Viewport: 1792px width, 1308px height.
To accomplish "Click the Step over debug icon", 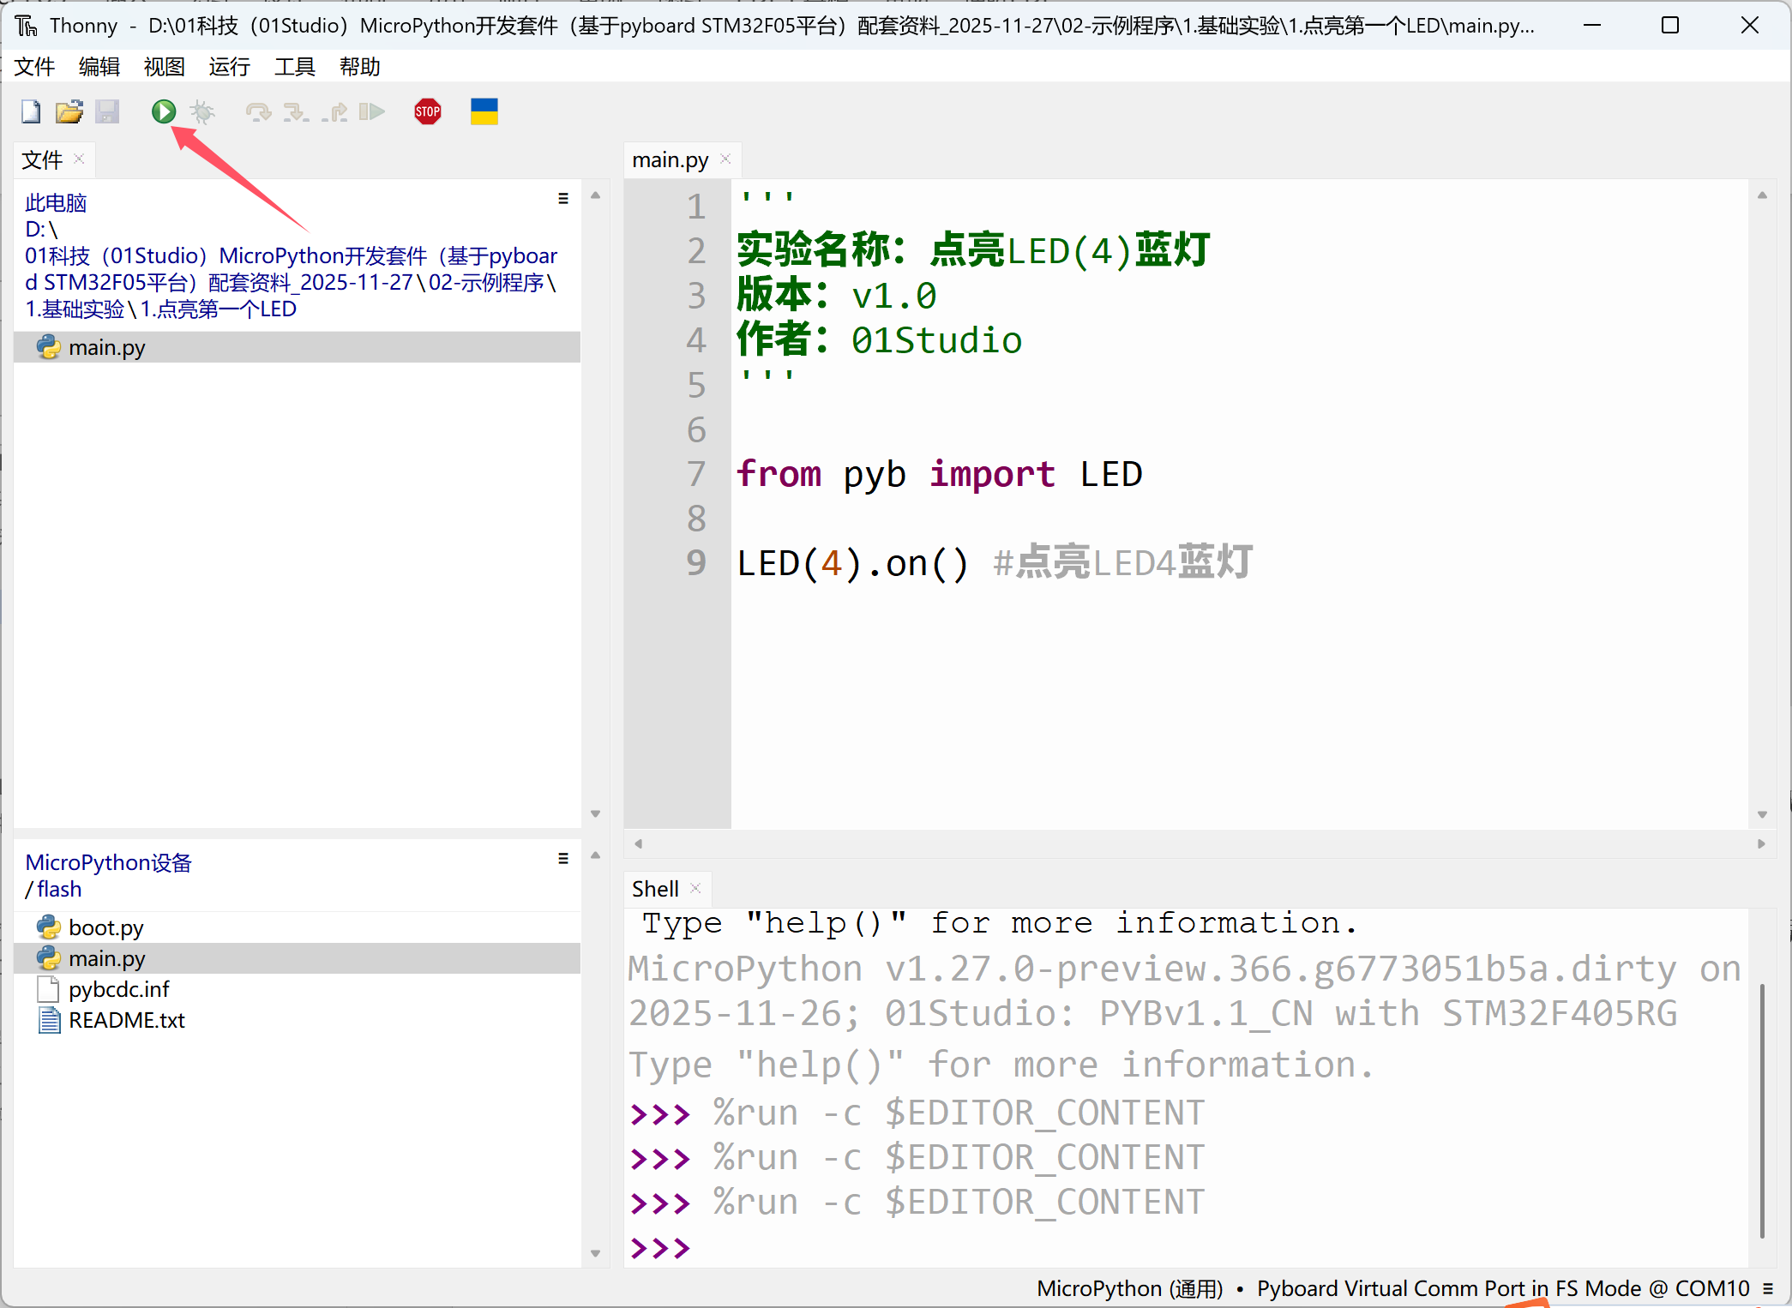I will tap(257, 111).
